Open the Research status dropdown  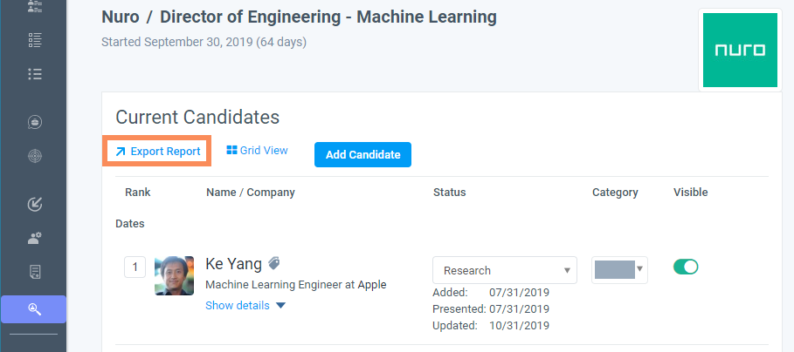[505, 270]
